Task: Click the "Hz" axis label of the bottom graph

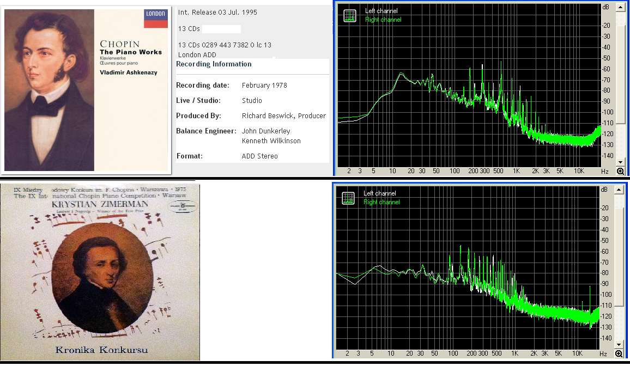Action: 603,354
